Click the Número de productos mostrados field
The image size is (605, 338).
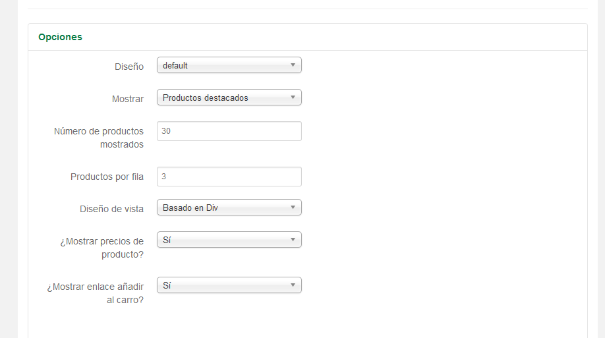pos(229,131)
